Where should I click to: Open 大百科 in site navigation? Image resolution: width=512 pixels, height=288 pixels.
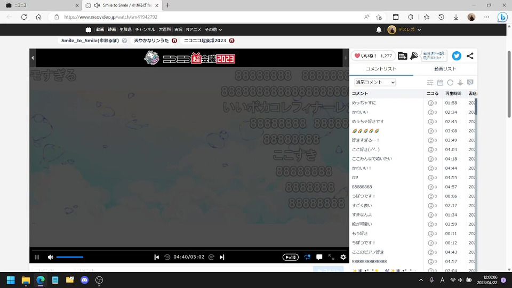pyautogui.click(x=165, y=29)
